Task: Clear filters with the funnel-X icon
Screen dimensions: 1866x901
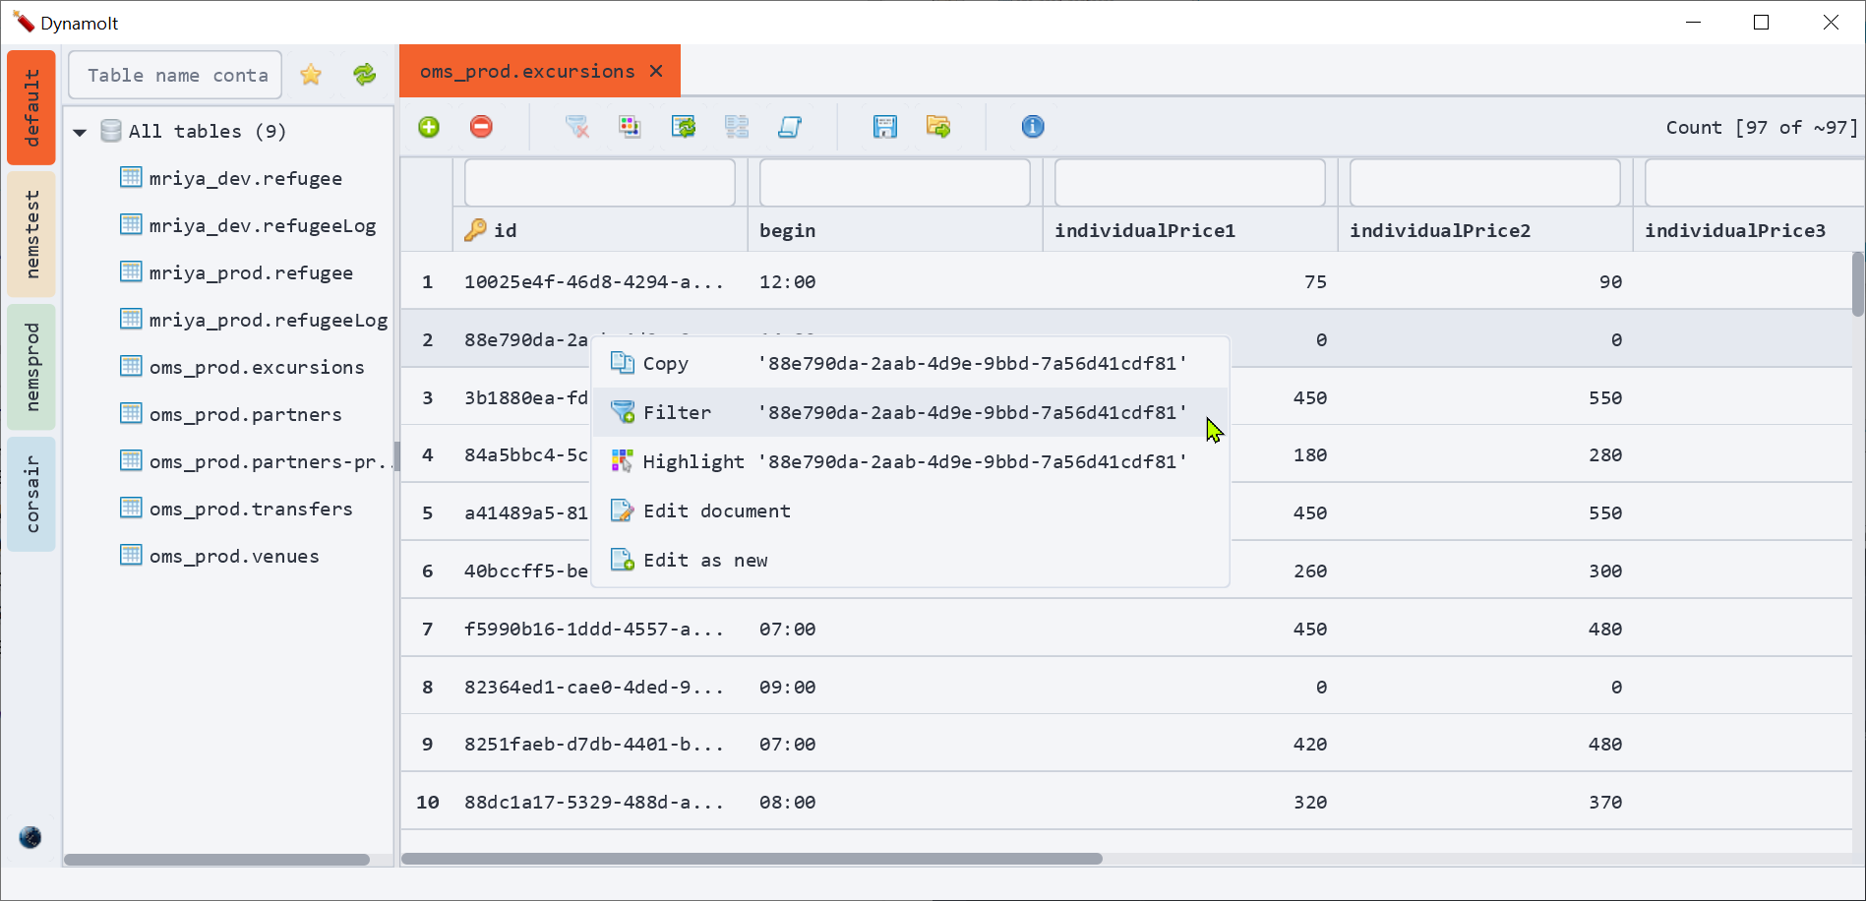Action: (577, 127)
